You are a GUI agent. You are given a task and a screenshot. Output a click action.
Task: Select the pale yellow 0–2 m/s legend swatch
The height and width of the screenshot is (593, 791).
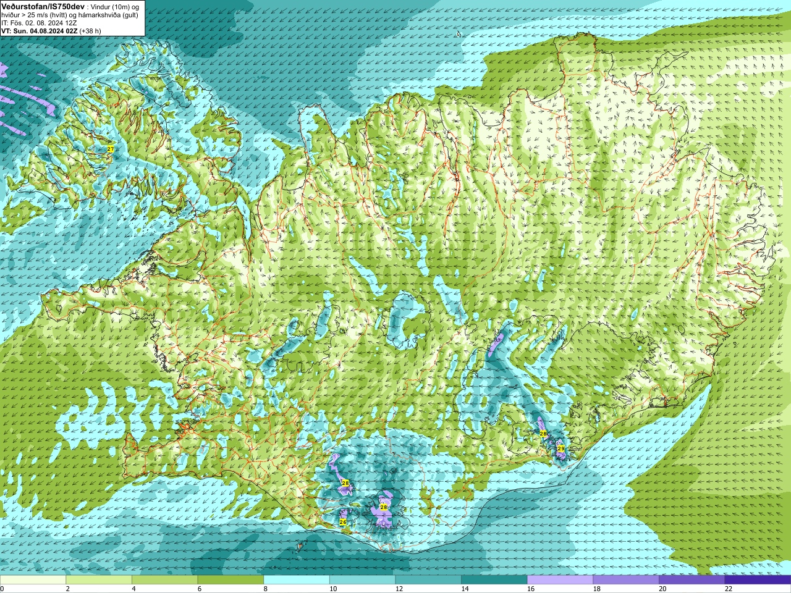(33, 580)
